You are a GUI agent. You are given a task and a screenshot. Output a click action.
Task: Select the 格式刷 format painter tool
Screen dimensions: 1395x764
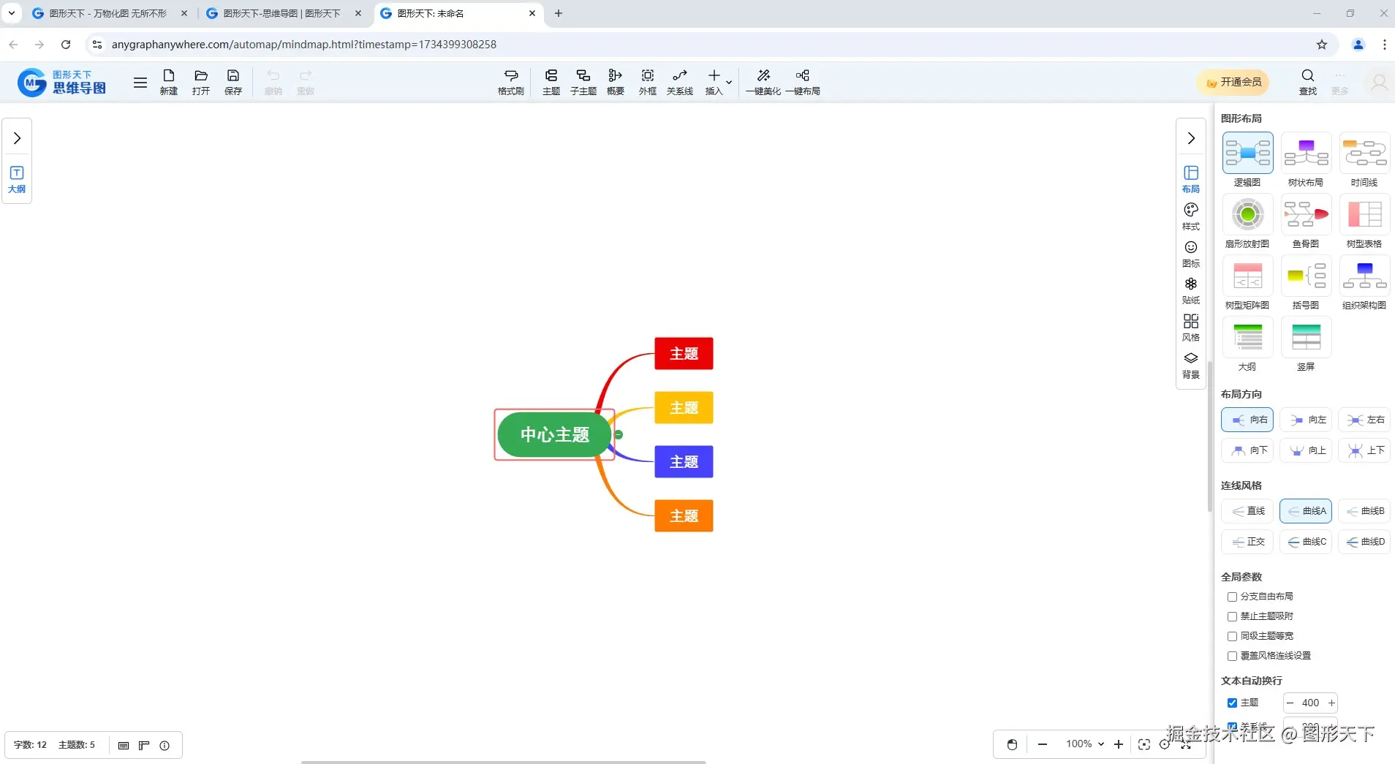[x=511, y=82]
